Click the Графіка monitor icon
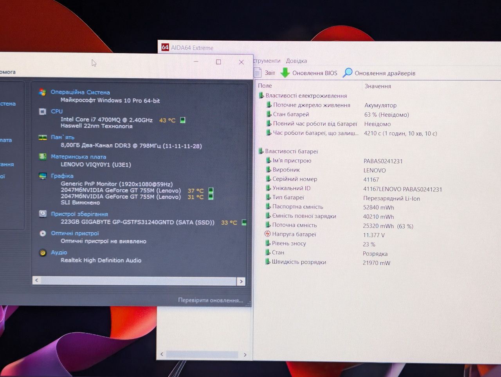This screenshot has width=501, height=377. point(43,176)
